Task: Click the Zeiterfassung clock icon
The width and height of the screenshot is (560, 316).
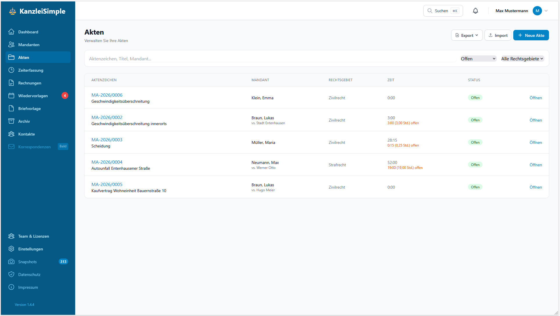Action: point(11,70)
